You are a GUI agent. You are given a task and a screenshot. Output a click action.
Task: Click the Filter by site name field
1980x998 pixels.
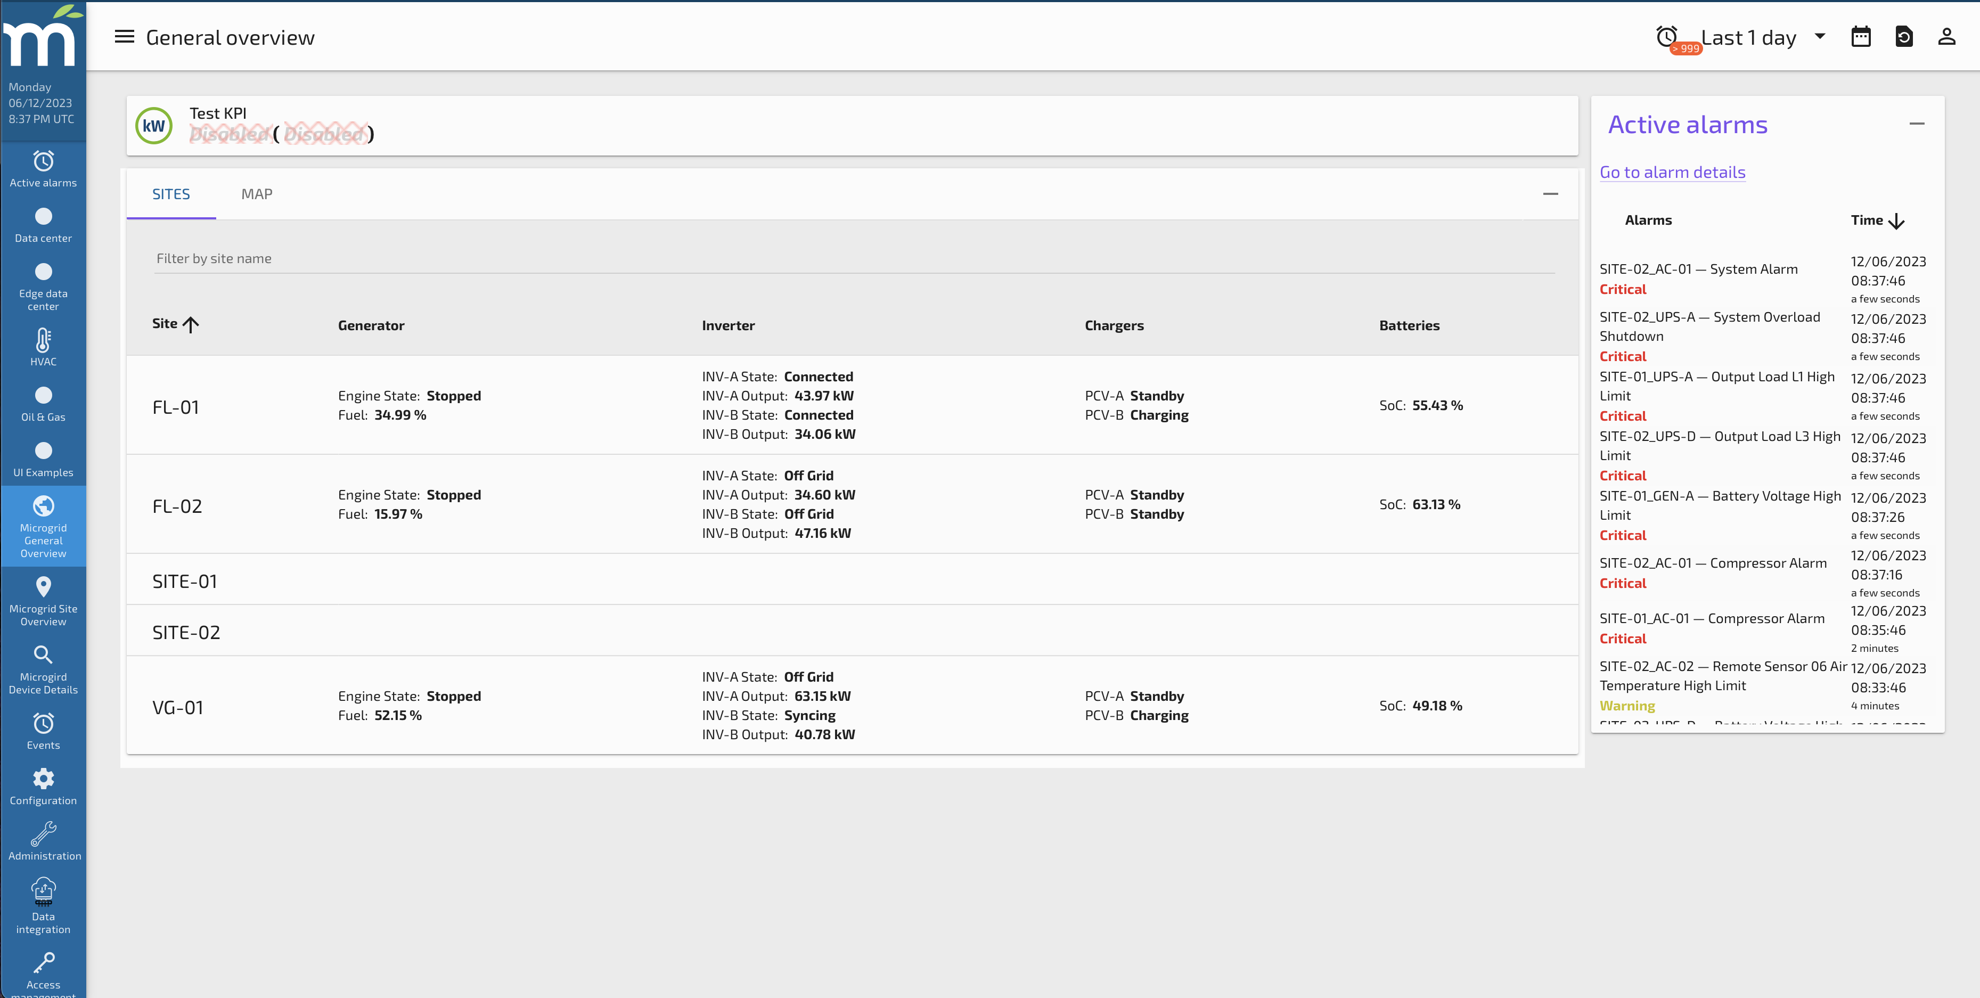coord(855,258)
